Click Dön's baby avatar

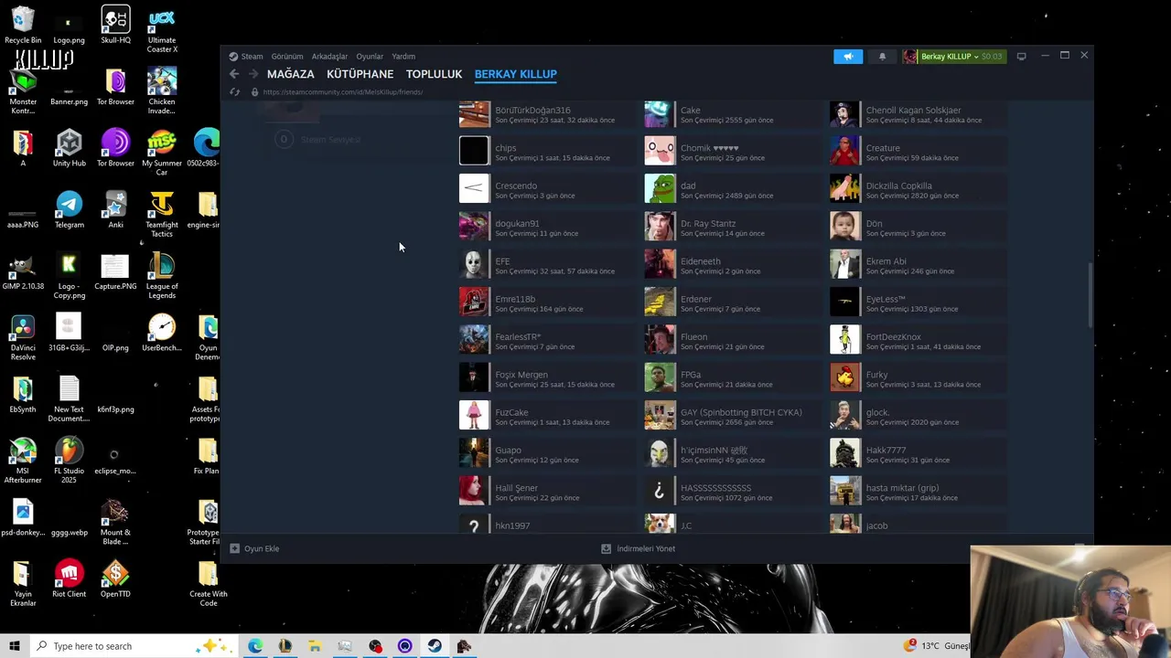(845, 227)
